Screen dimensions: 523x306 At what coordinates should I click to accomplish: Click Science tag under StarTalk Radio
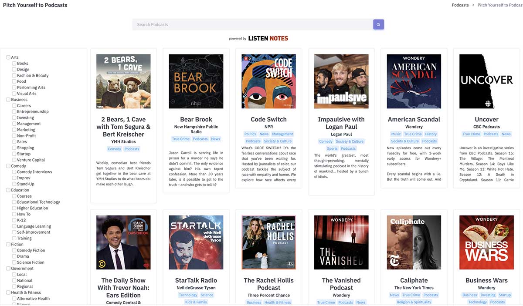point(207,295)
